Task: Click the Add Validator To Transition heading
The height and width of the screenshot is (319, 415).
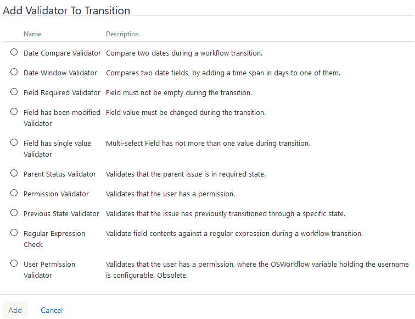Action: 66,10
